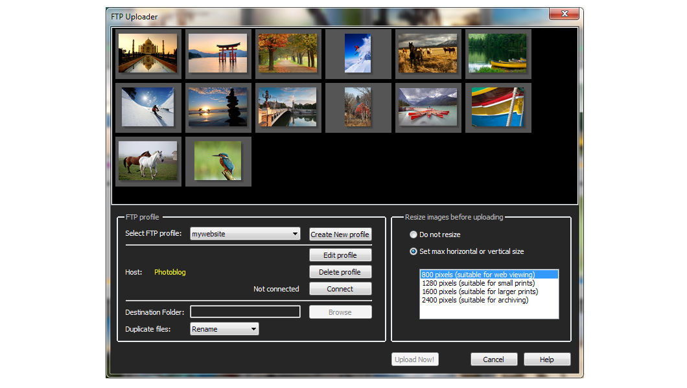
Task: Select the autumn tree path thumbnail
Action: tap(288, 53)
